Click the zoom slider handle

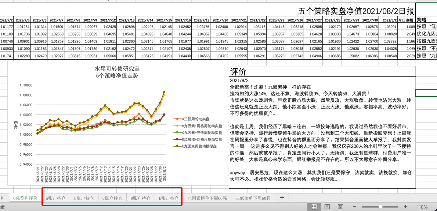click(x=381, y=207)
